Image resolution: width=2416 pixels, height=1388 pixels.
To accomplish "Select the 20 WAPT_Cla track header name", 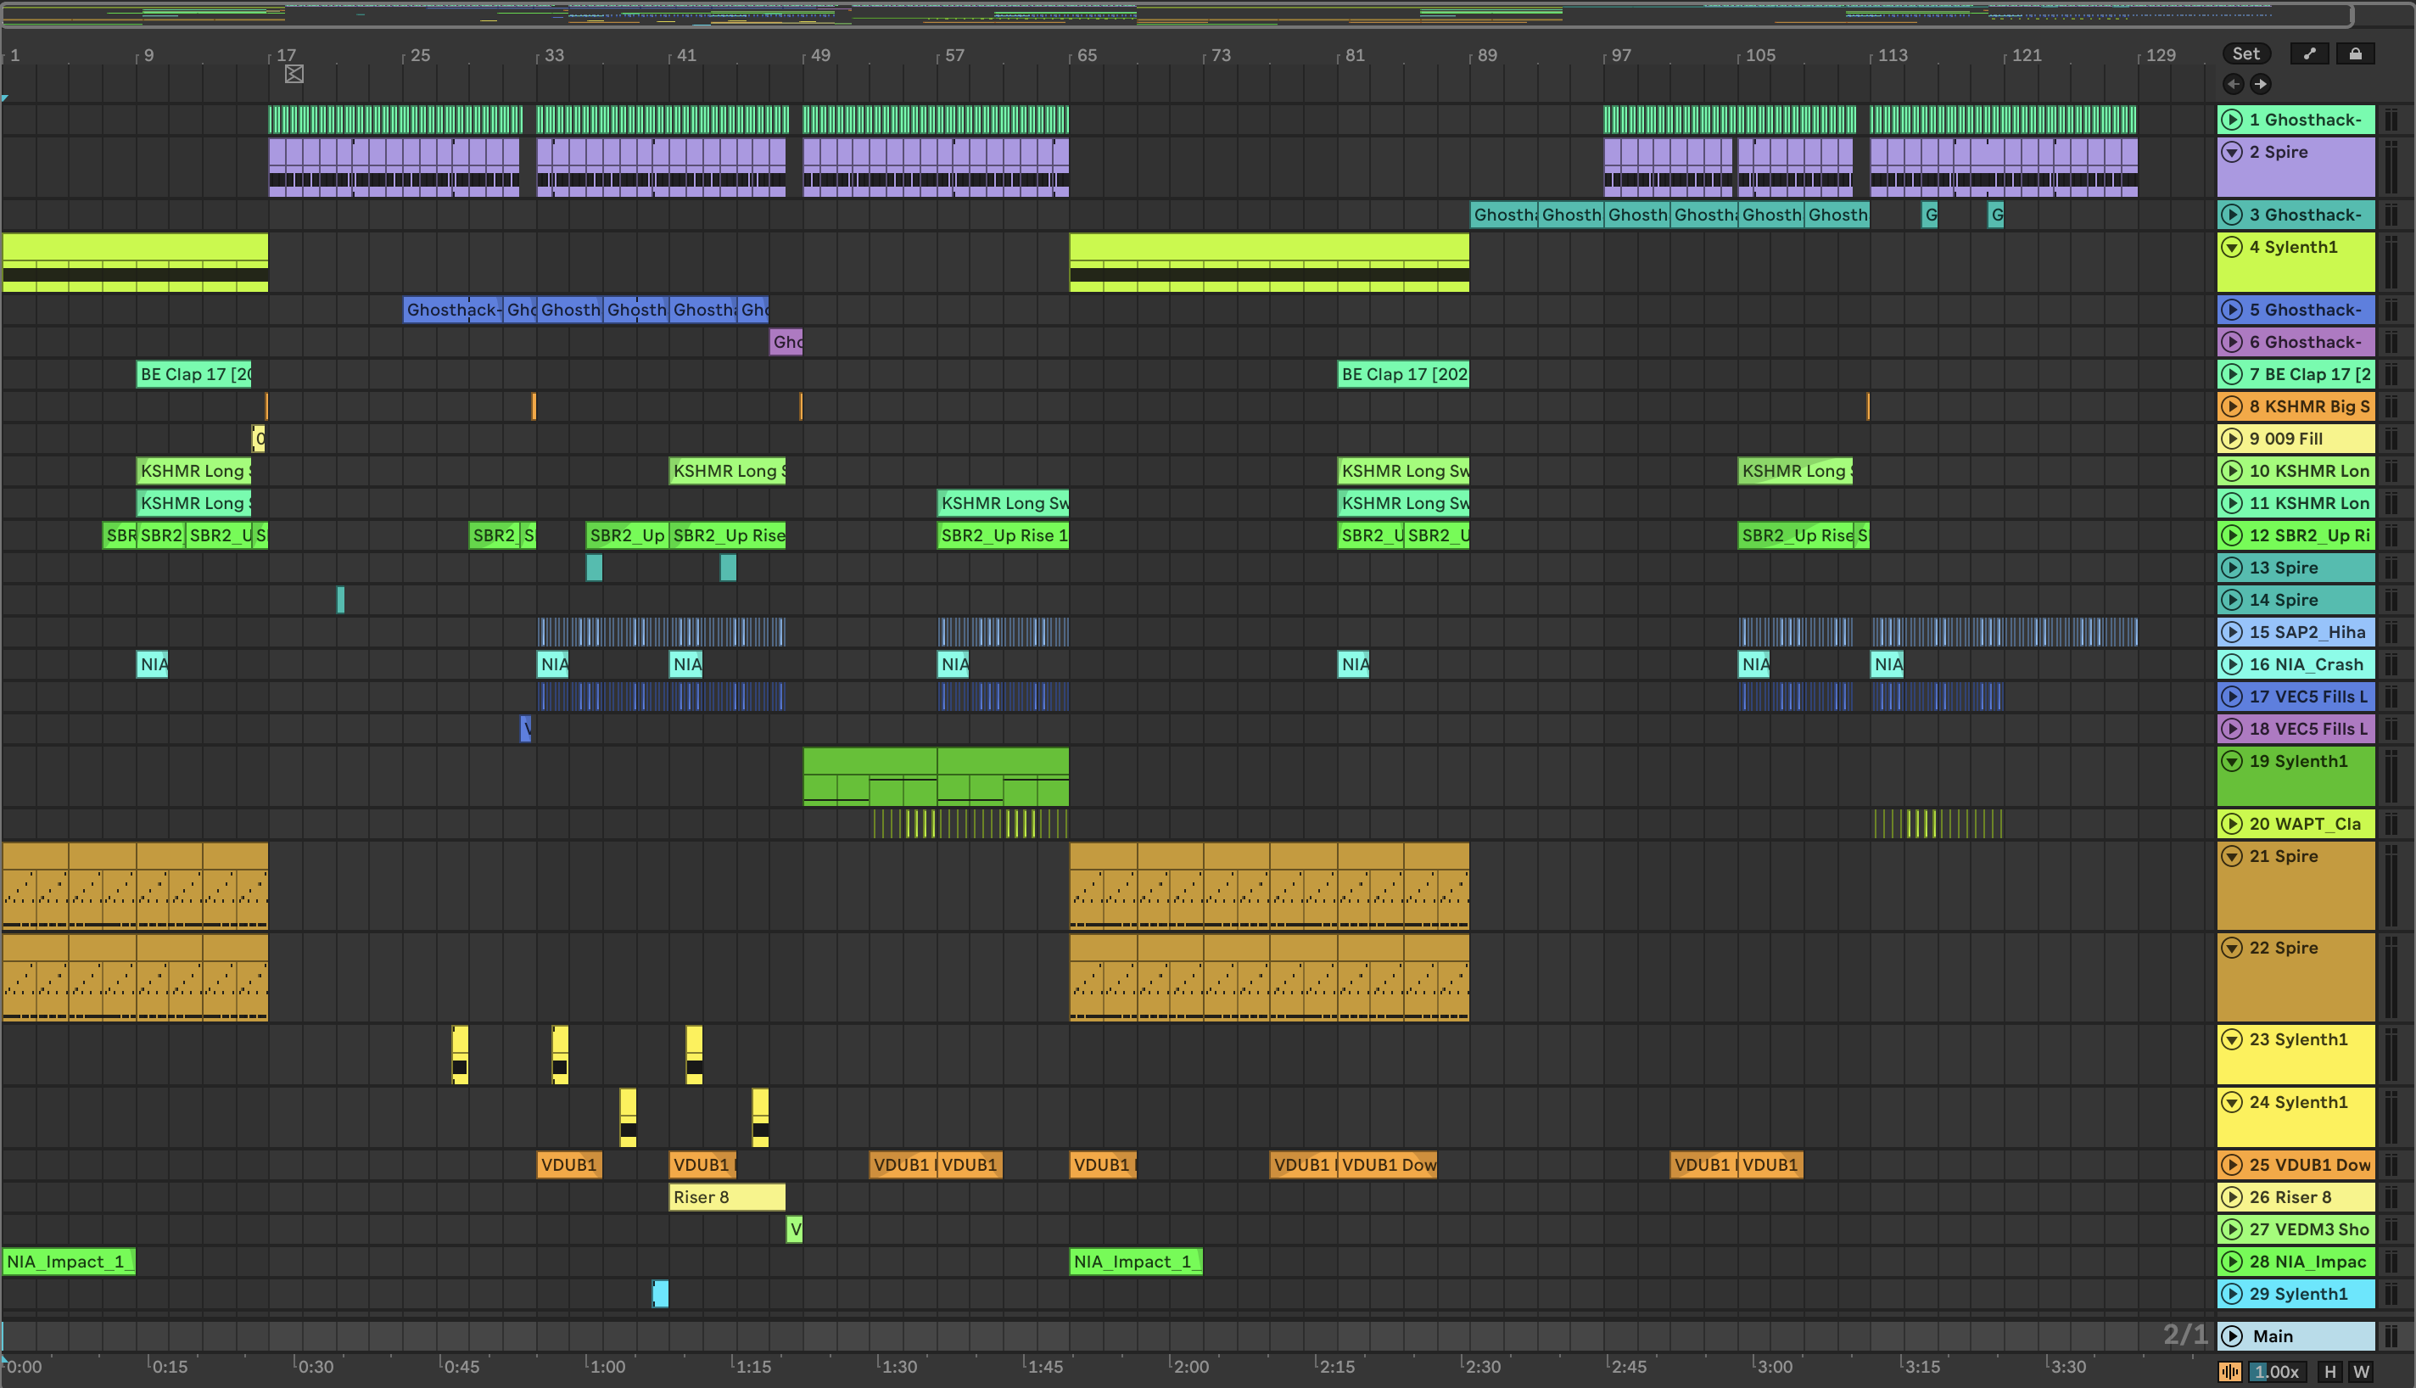I will click(x=2305, y=824).
